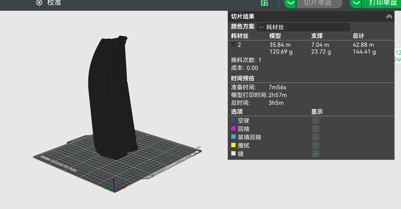Click model length value 35.84 m
401x209 pixels.
[280, 45]
